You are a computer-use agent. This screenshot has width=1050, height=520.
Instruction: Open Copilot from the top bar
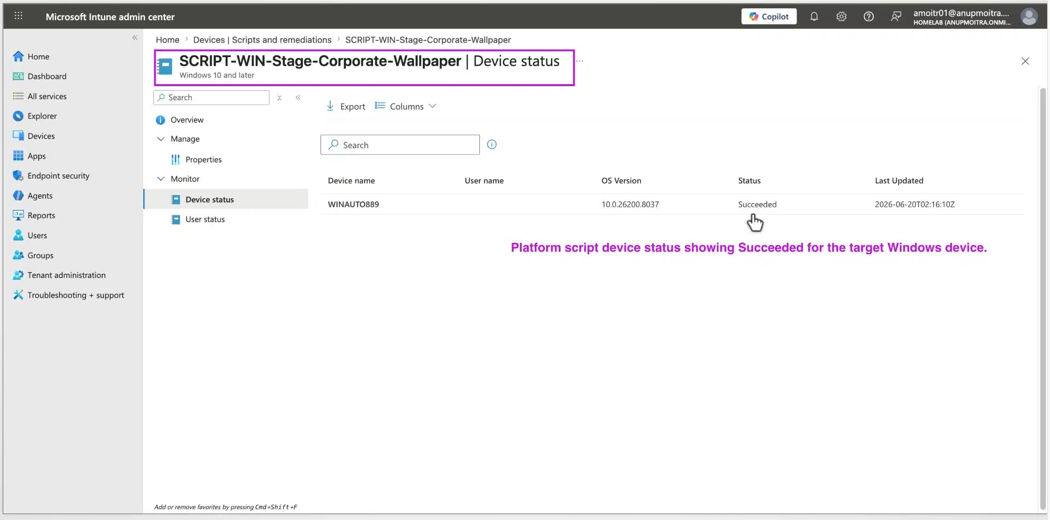(x=769, y=16)
